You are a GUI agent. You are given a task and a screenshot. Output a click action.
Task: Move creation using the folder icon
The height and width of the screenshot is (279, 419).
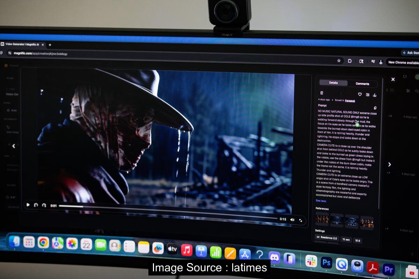(x=367, y=95)
